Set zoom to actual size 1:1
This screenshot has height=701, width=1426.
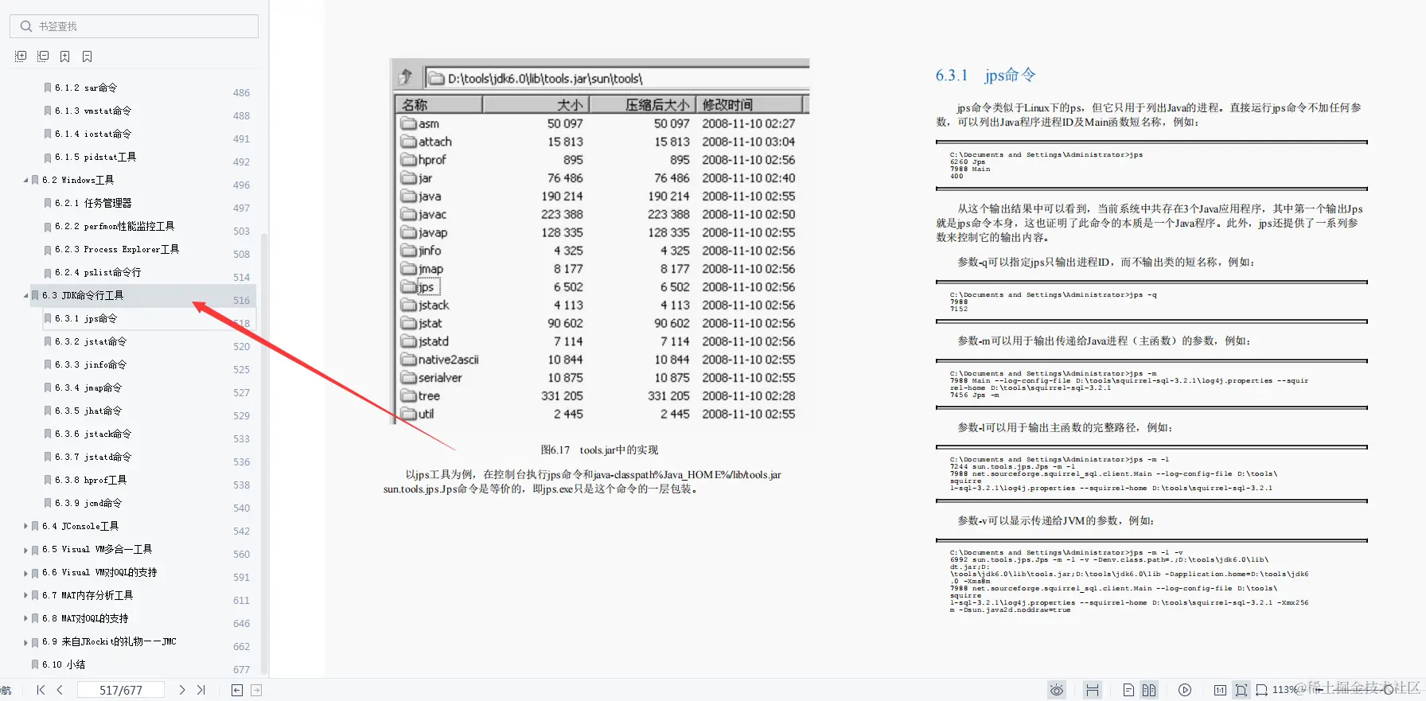click(x=1220, y=690)
